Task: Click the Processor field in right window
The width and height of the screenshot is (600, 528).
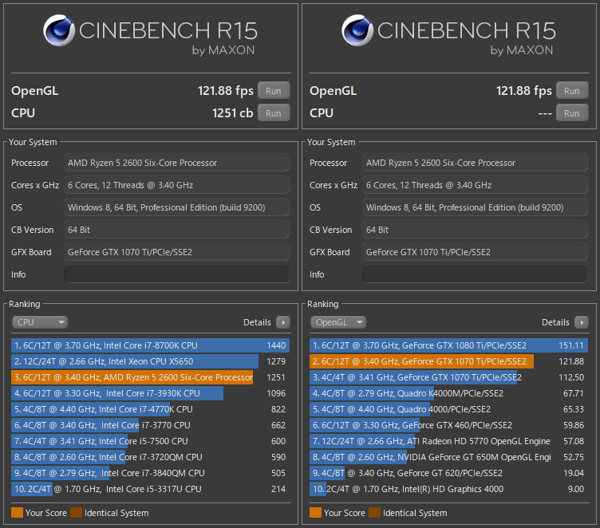Action: [x=475, y=163]
